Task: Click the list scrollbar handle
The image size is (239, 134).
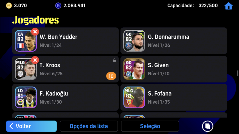Action: tap(238, 73)
